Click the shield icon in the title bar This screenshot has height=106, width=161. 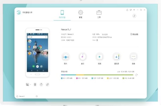pos(134,10)
